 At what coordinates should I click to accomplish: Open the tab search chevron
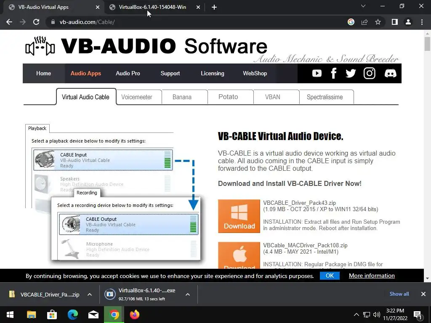363,6
